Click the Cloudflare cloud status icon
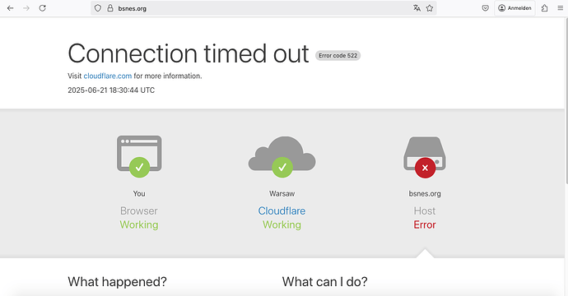Viewport: 568px width, 296px height. pos(282,157)
